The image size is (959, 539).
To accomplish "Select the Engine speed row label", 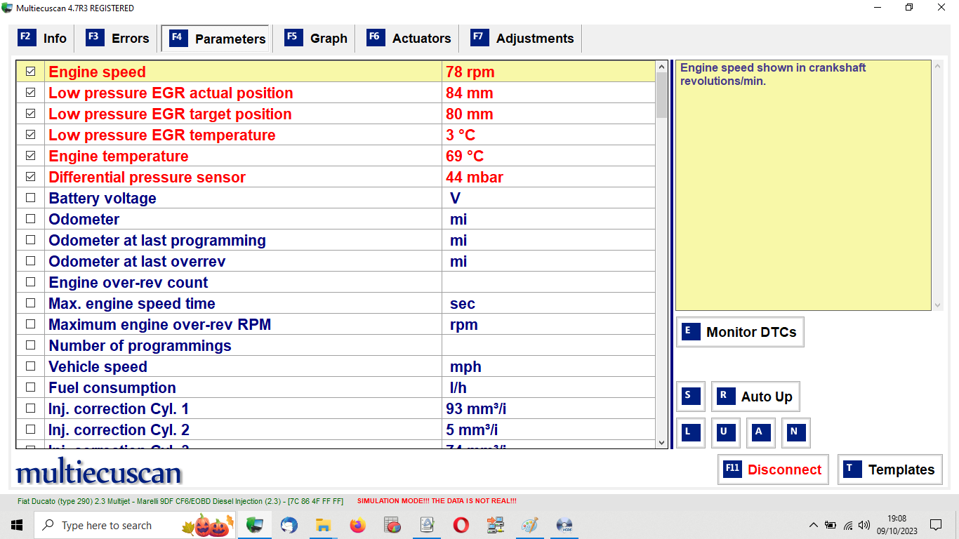I will coord(97,72).
